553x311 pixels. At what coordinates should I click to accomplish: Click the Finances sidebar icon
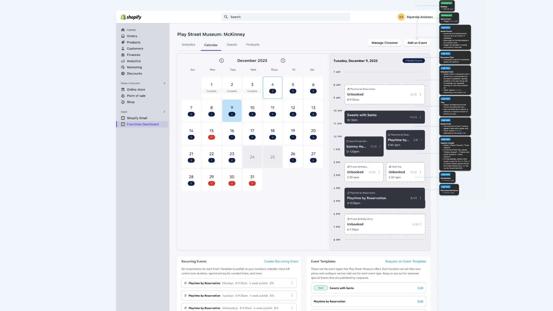(123, 55)
